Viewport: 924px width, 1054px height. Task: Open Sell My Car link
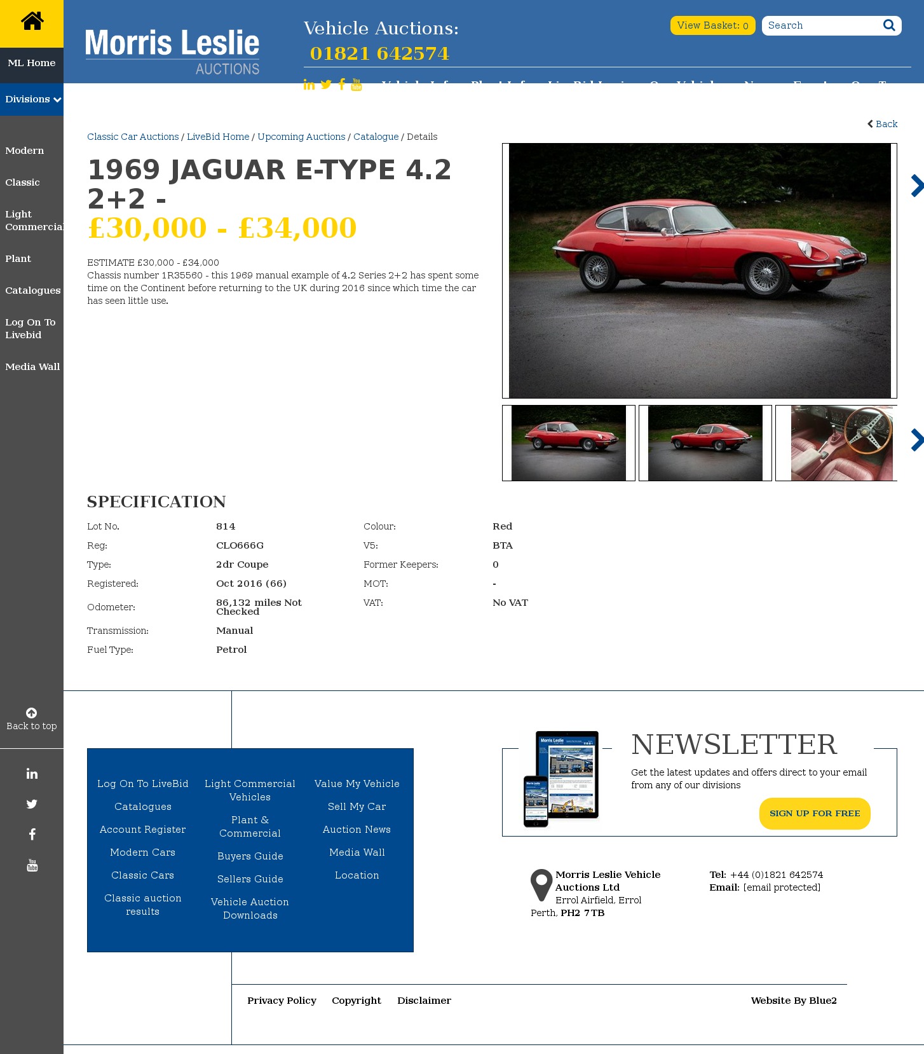click(357, 807)
